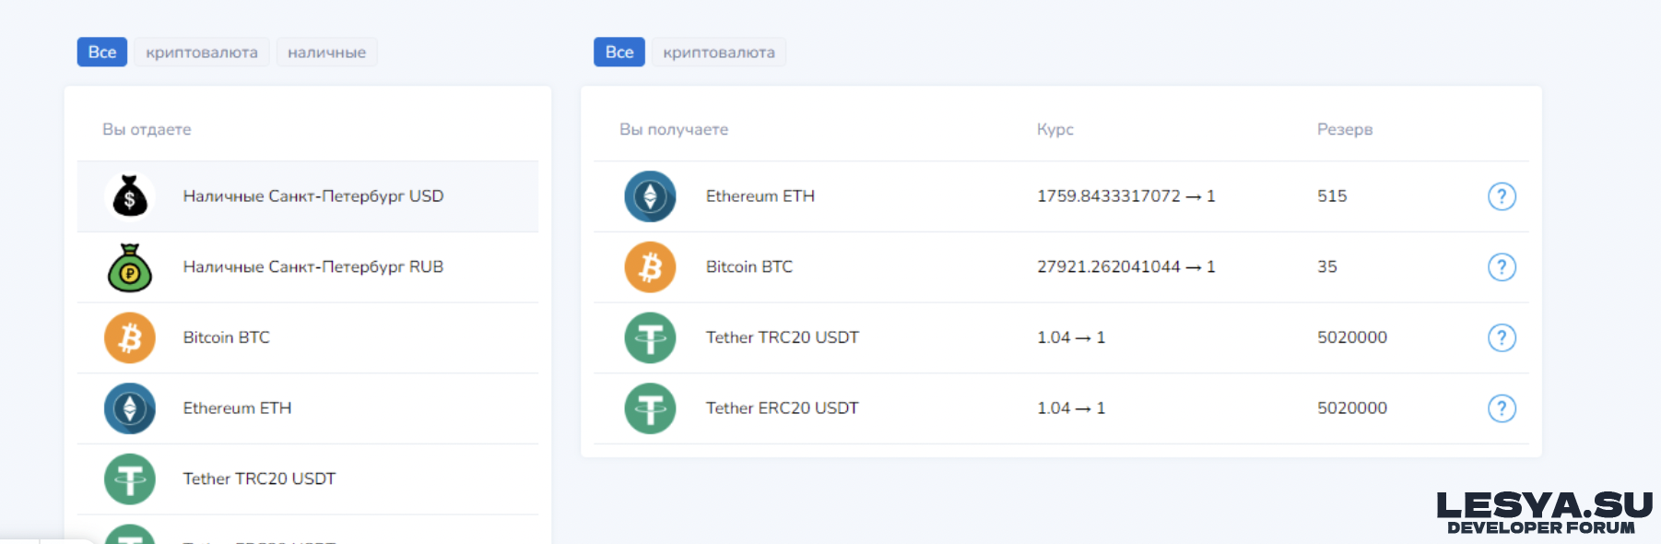Select the 'Все' tab above receive list

point(619,53)
